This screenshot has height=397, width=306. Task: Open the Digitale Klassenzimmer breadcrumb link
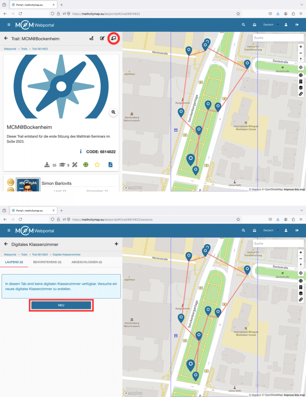click(67, 254)
